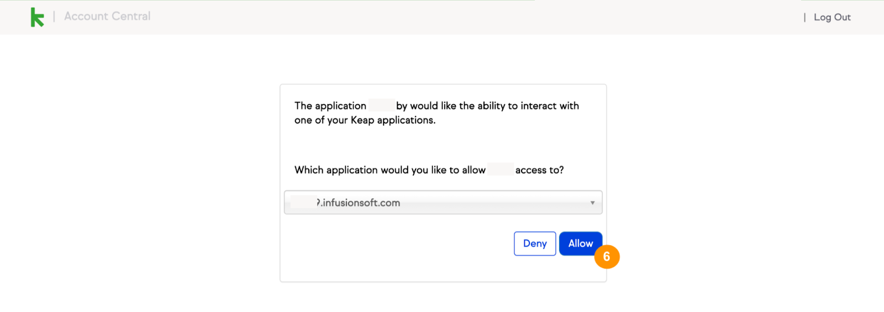
Task: Click the 'access to?' text
Action: click(x=539, y=170)
